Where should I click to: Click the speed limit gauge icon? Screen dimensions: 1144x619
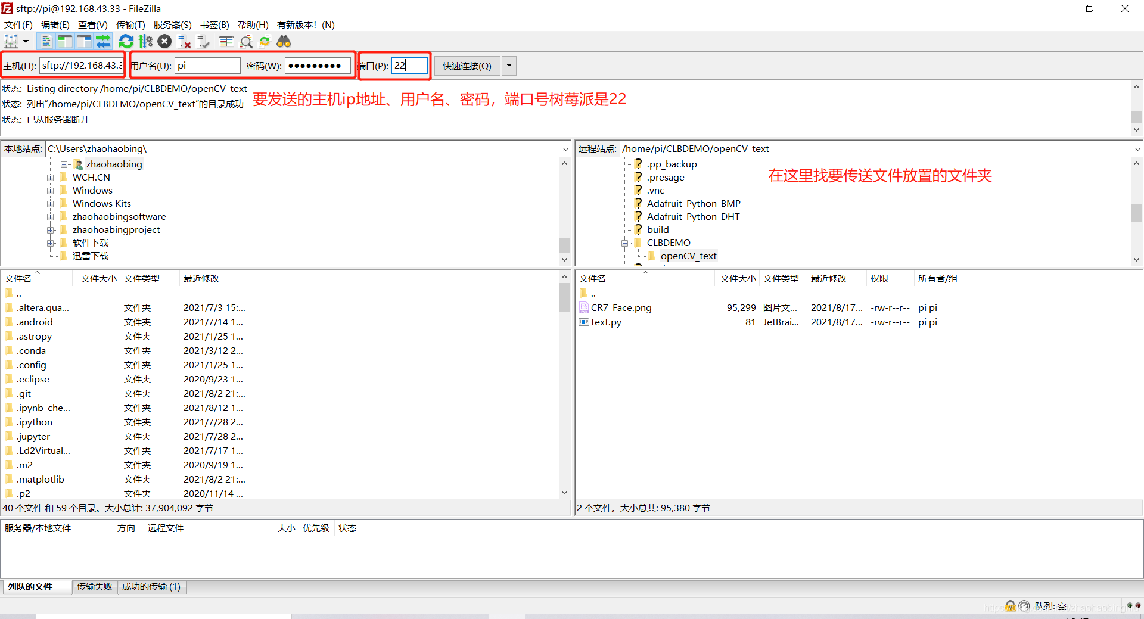pos(1024,606)
